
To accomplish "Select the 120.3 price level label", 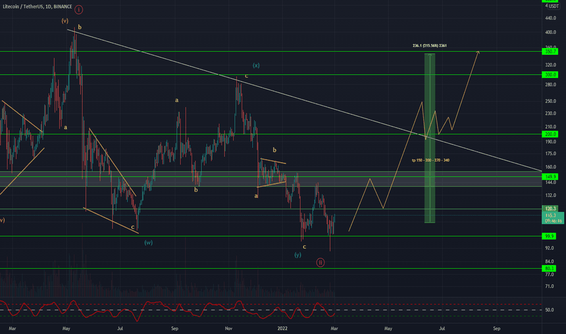I will [x=550, y=209].
